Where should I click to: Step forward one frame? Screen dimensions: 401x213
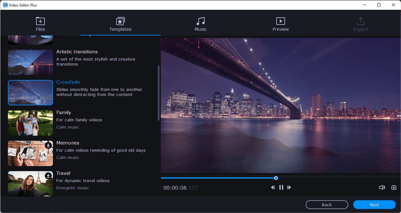[289, 188]
